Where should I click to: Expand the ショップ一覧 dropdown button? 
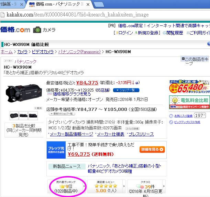[126, 90]
